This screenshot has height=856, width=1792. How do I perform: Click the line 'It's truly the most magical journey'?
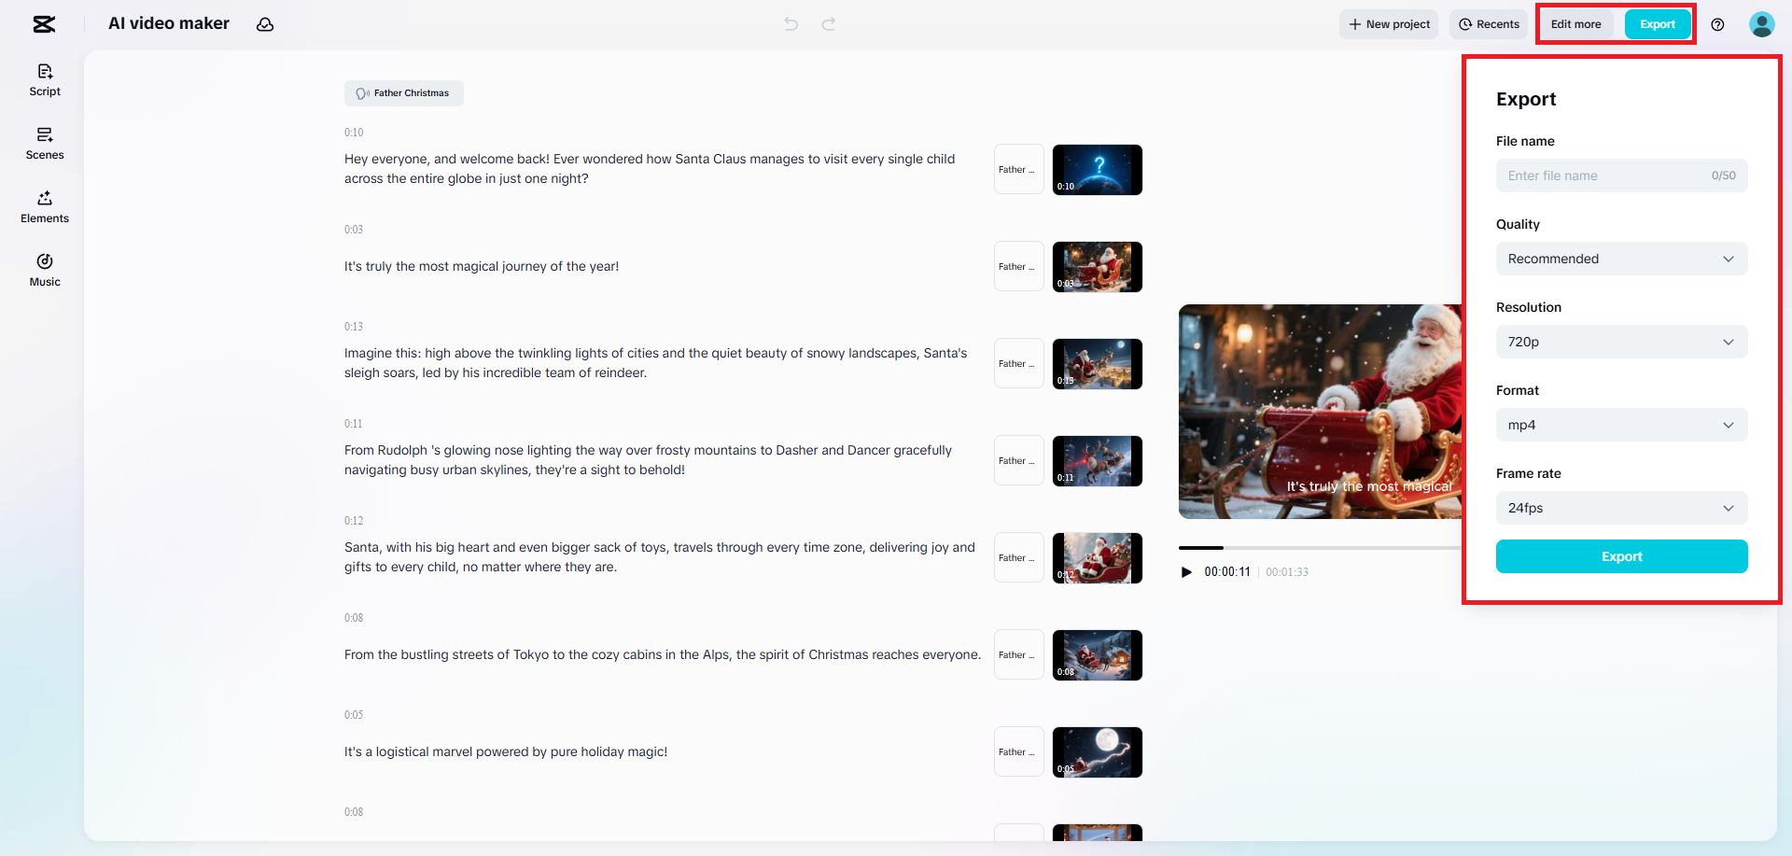tap(482, 267)
